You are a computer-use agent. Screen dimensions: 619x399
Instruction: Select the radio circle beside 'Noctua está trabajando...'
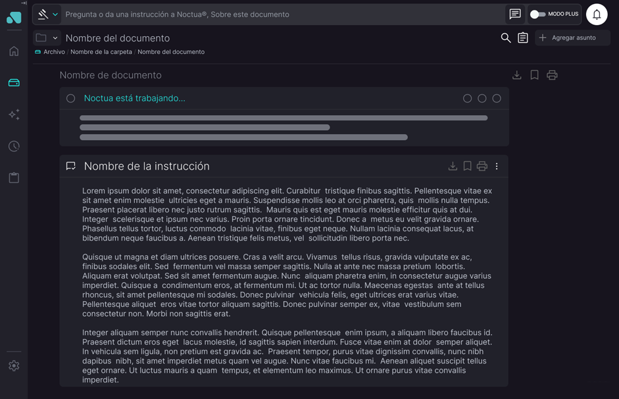tap(70, 99)
